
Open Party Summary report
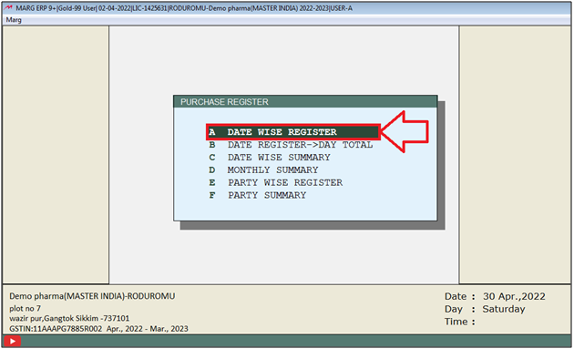coord(257,195)
